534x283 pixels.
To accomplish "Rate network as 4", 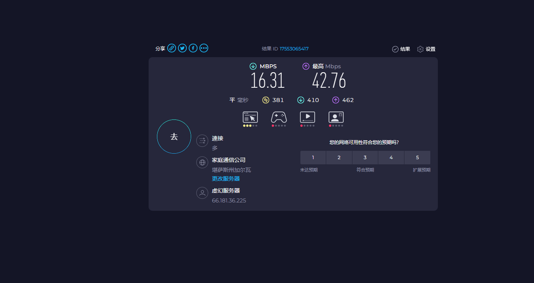I will [x=391, y=158].
